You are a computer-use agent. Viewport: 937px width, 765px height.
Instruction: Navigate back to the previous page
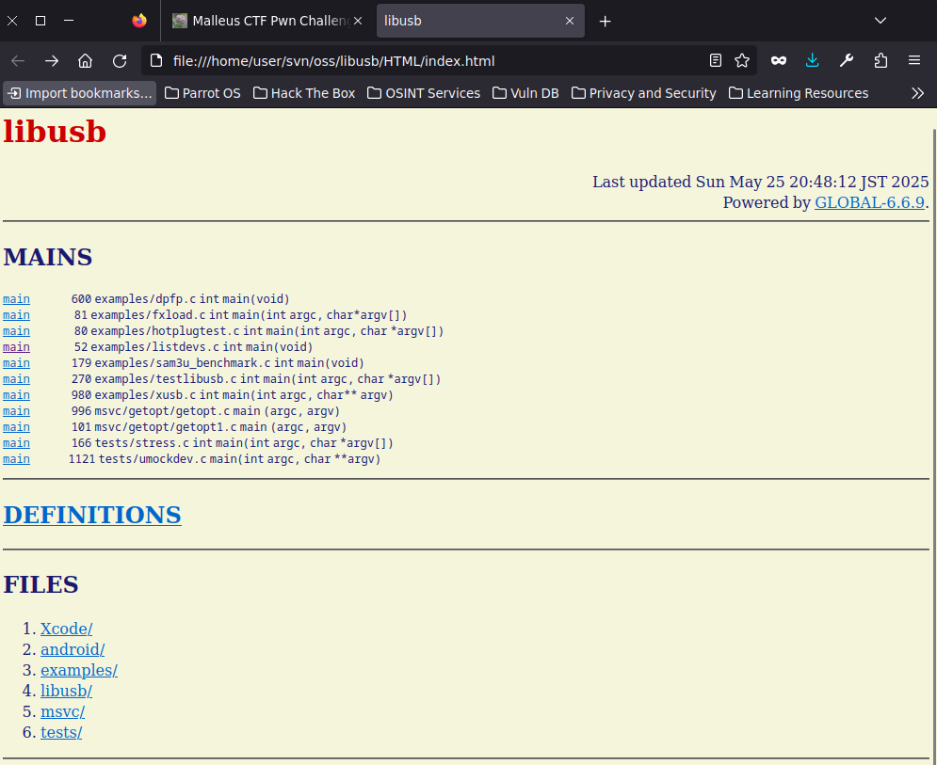tap(17, 60)
